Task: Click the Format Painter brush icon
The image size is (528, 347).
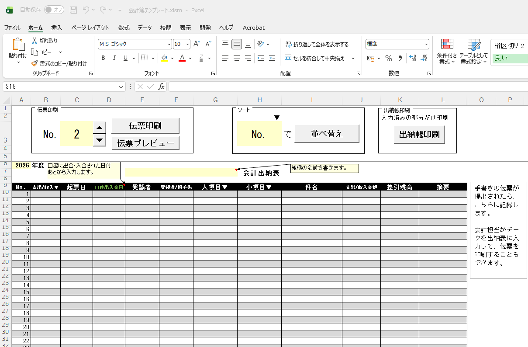Action: tap(35, 63)
